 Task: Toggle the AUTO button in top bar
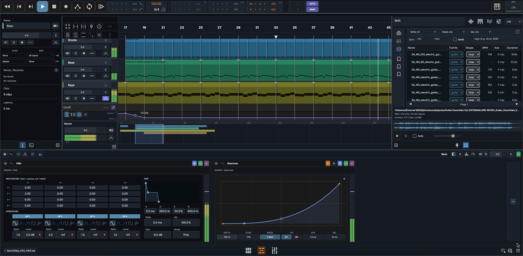(312, 4)
